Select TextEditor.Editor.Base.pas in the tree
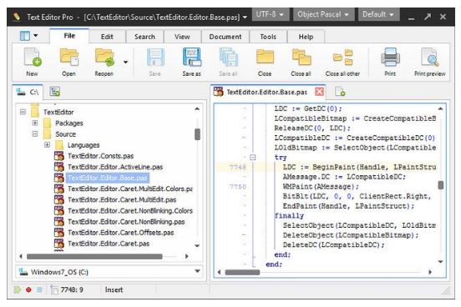Screen dimensions: 461x307 [107, 178]
